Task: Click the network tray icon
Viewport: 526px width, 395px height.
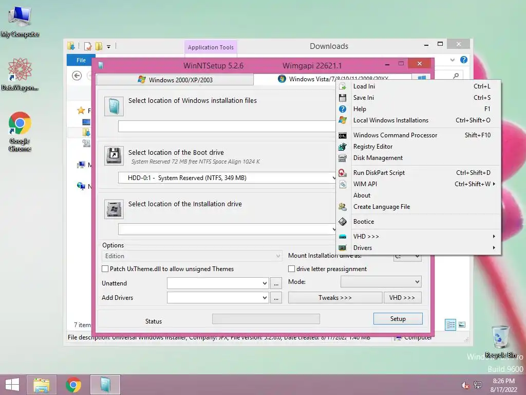Action: (478, 385)
